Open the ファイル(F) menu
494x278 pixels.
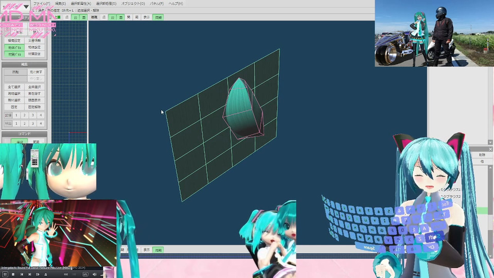[42, 4]
